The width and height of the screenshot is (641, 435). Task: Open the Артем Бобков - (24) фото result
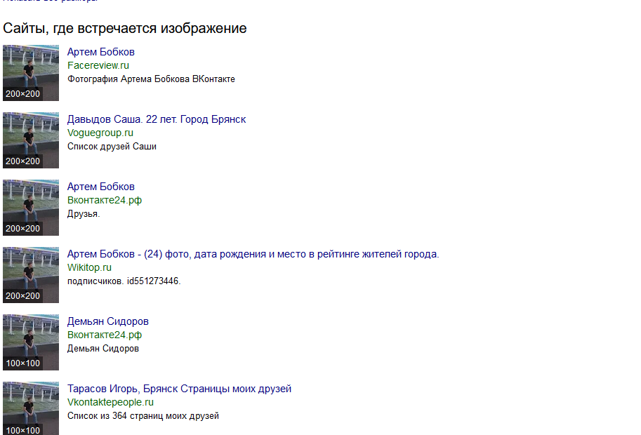(253, 254)
